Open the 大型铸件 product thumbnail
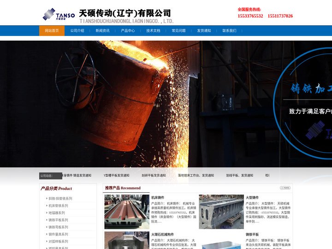Viewport: 332px width, 249px height. pyautogui.click(x=221, y=212)
